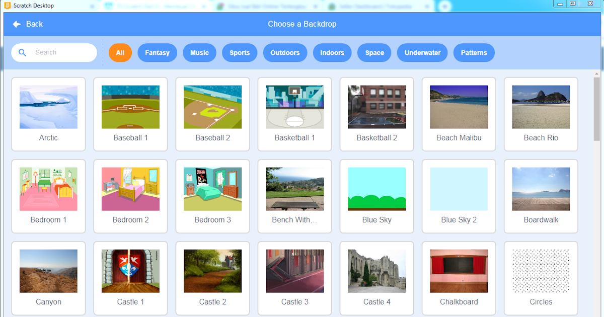The width and height of the screenshot is (604, 317).
Task: Choose the Beach Malibu backdrop
Action: [459, 107]
